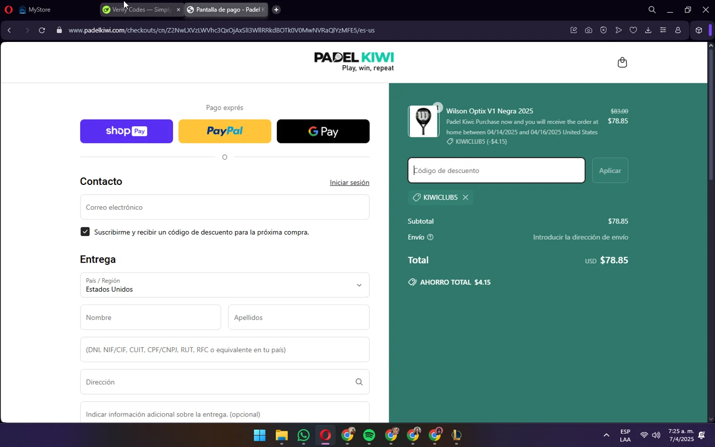Focus the Código de descuento field
Image resolution: width=715 pixels, height=447 pixels.
point(496,170)
